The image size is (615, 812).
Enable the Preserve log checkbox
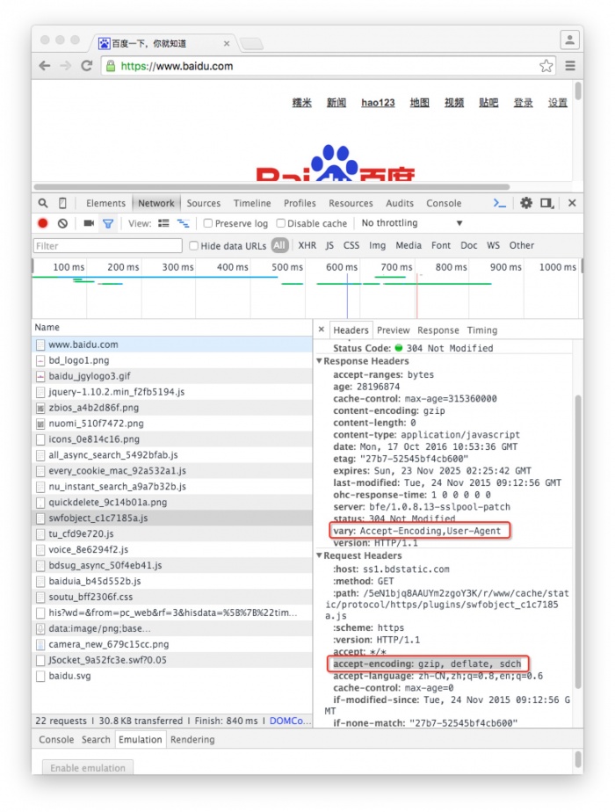pos(208,223)
